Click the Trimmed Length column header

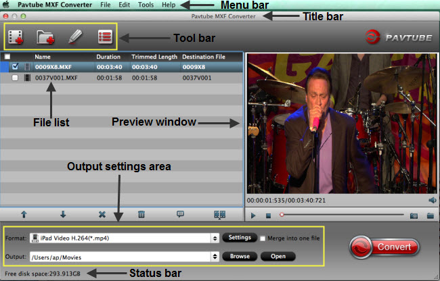pyautogui.click(x=154, y=57)
